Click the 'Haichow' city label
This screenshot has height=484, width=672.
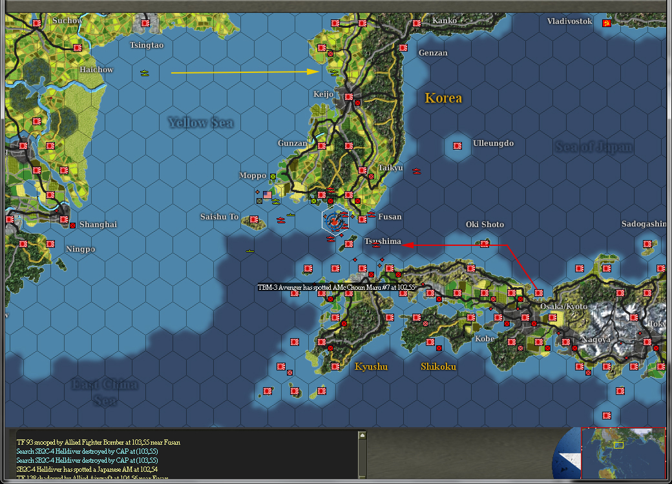coord(96,69)
